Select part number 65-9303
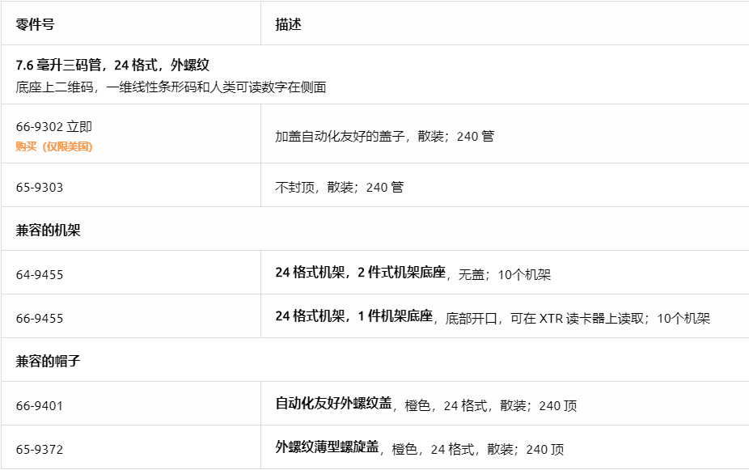749x470 pixels. tap(40, 187)
